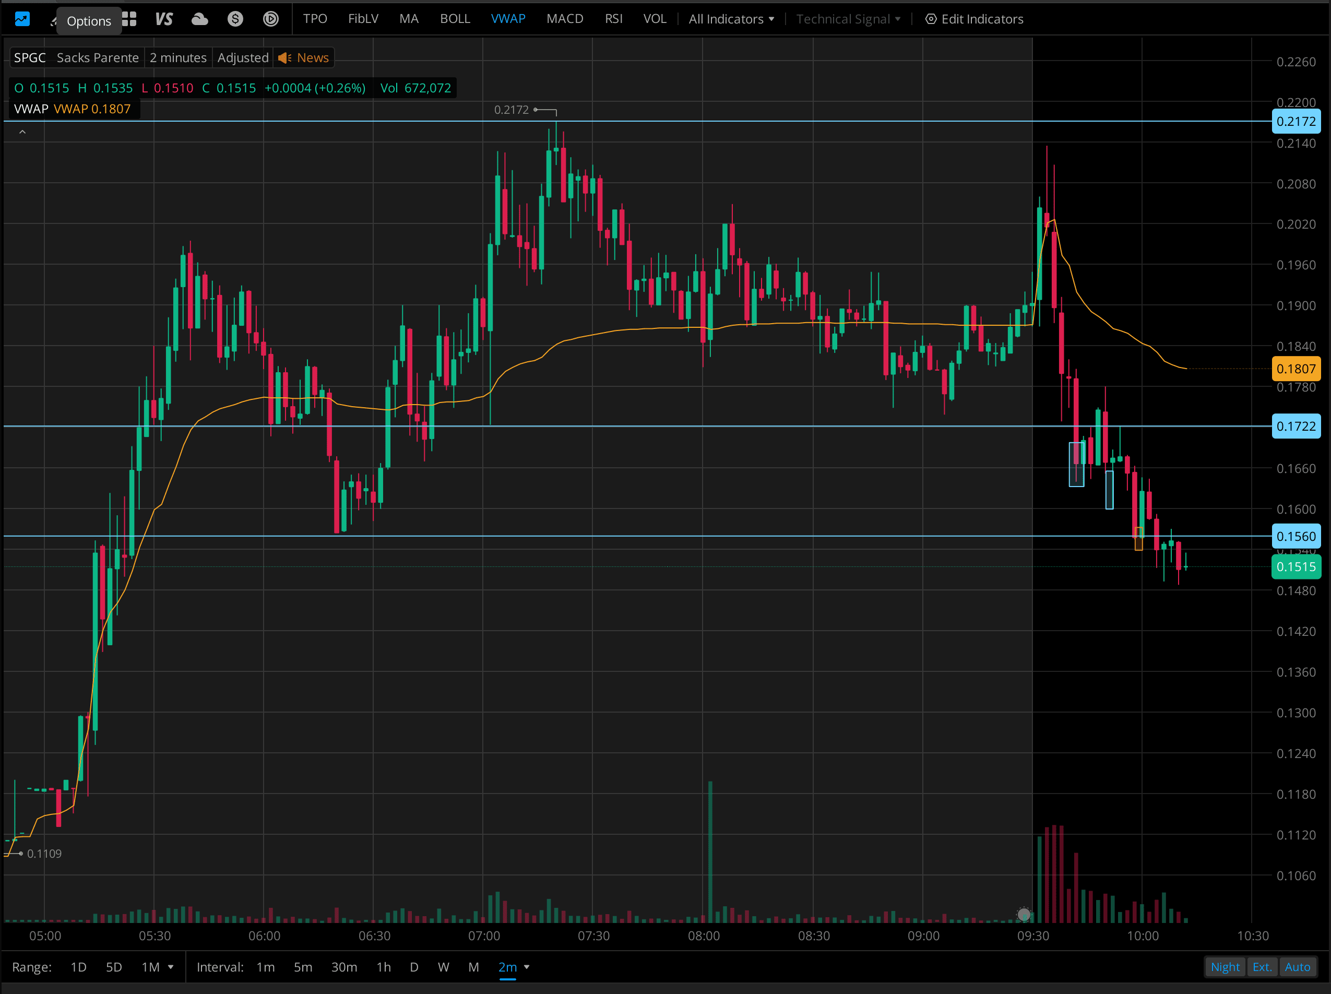Click the dollar sign circle icon

235,19
